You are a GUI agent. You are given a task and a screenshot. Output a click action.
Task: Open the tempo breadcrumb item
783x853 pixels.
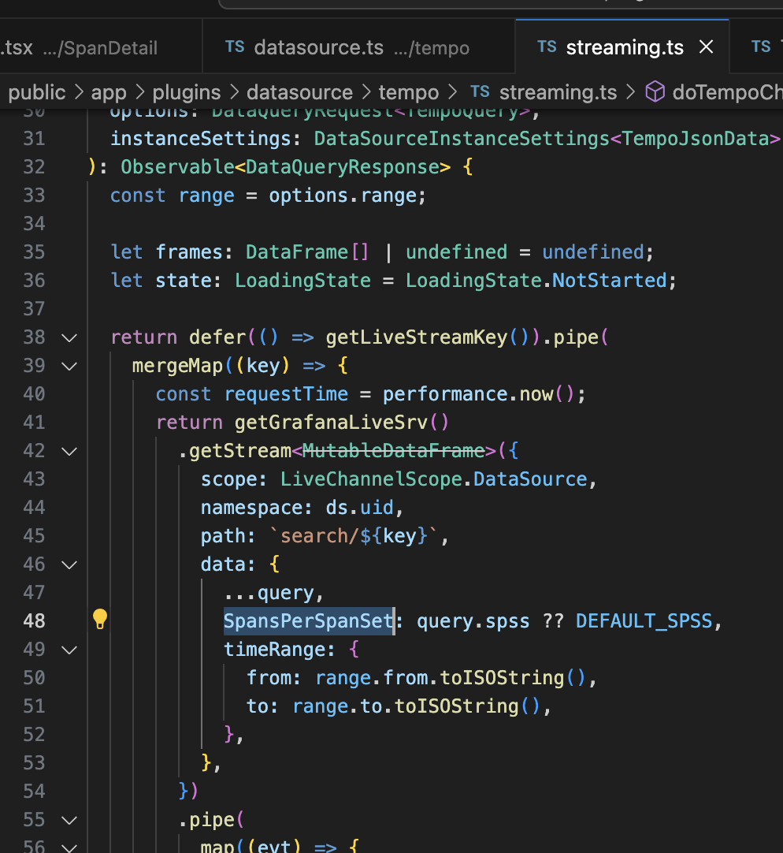408,92
